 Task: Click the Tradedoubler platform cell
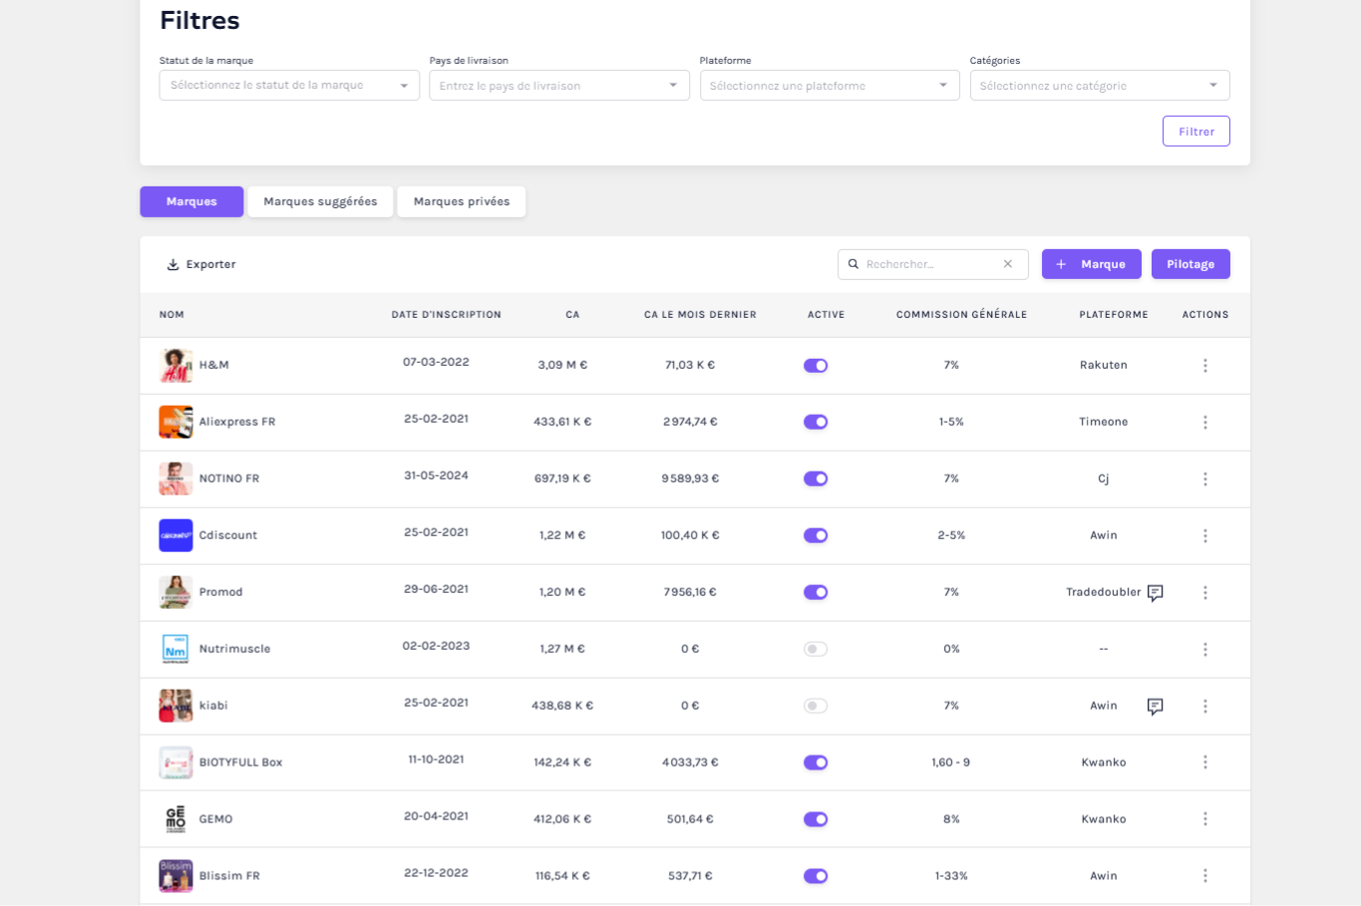pos(1104,592)
